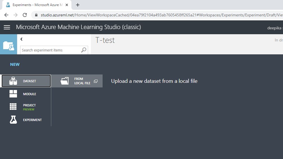The image size is (283, 159).
Task: Click the search magnifier icon
Action: pyautogui.click(x=83, y=50)
